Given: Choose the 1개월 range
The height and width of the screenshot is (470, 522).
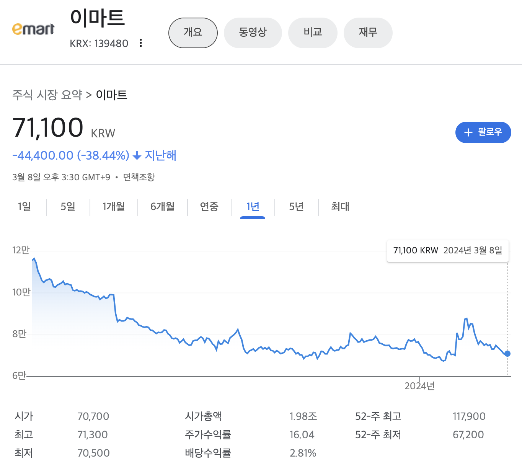Looking at the screenshot, I should coord(114,207).
